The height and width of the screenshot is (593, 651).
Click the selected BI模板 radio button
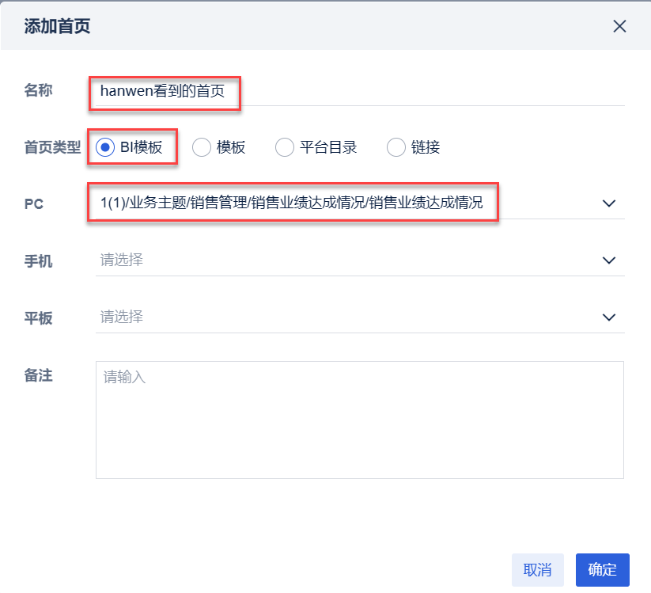click(x=107, y=147)
